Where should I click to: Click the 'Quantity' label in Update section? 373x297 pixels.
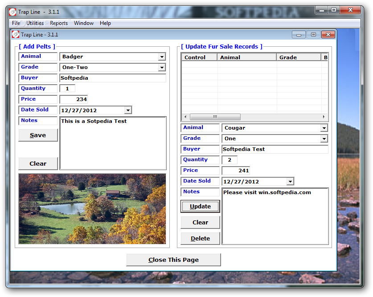point(195,159)
